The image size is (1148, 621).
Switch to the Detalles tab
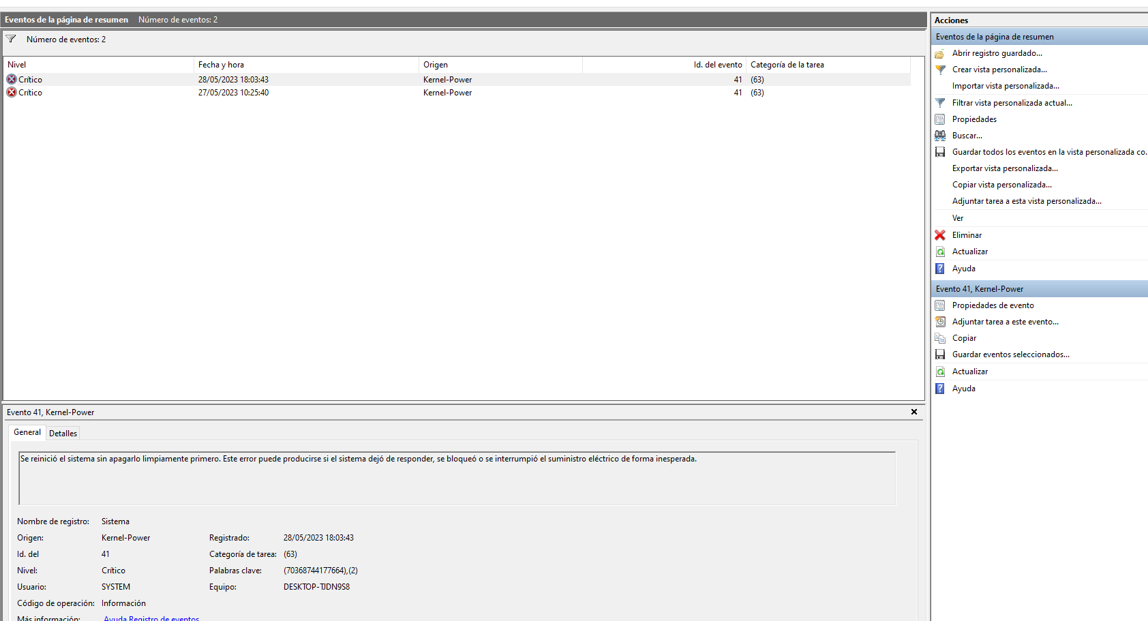(63, 433)
